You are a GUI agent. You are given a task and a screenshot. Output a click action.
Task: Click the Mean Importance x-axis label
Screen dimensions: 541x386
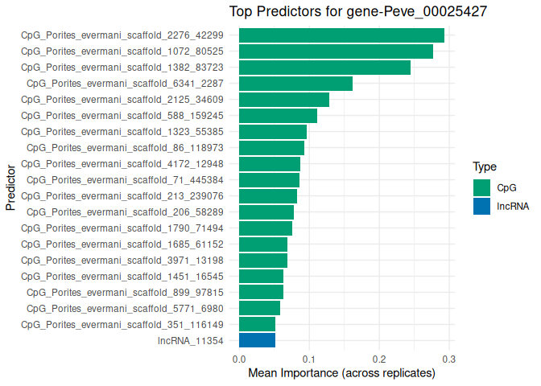tap(341, 373)
